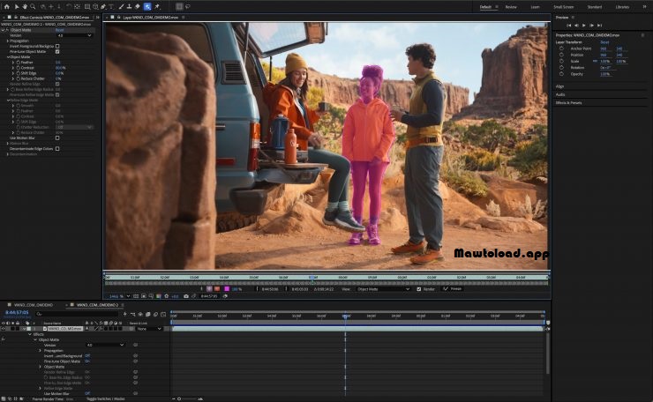
Task: Click Reset link for Object Matte effect
Action: [59, 30]
